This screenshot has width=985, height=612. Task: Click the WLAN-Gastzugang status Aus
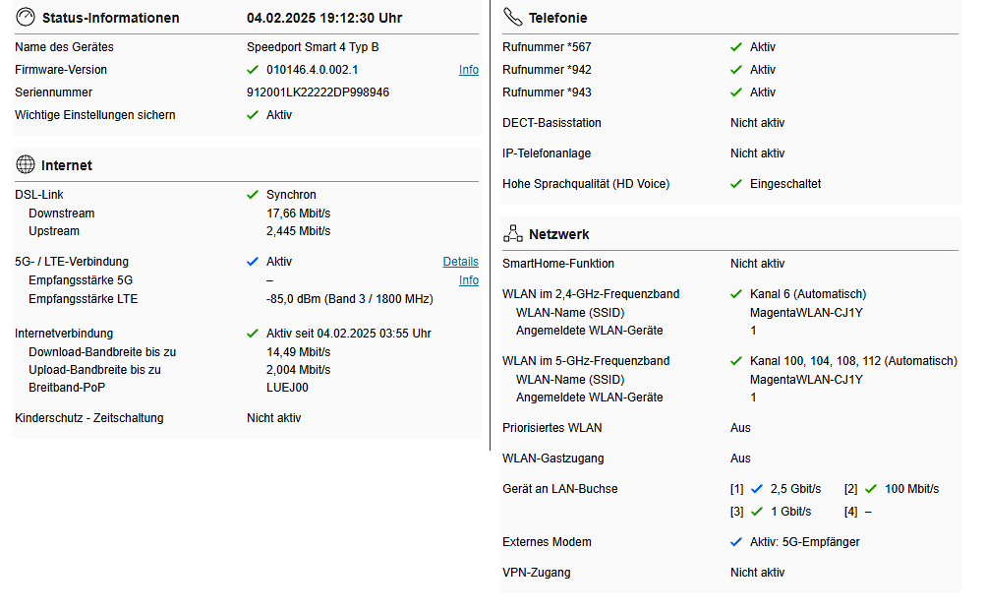click(740, 459)
